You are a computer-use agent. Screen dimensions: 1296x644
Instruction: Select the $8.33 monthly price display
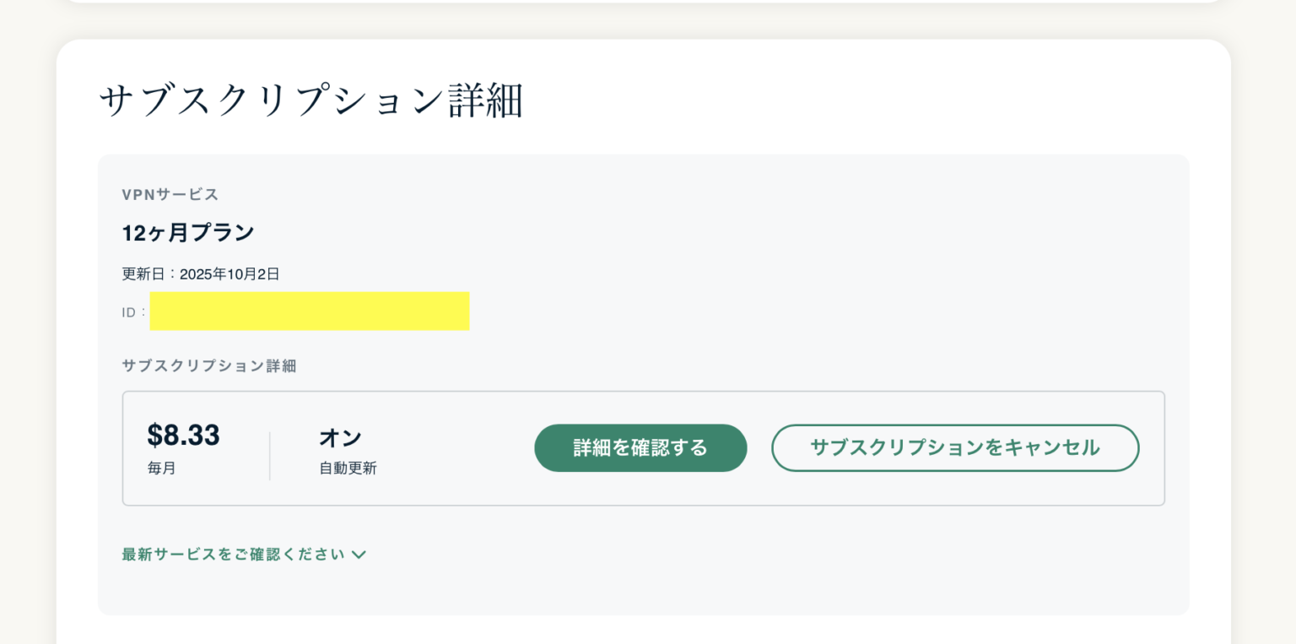[183, 436]
